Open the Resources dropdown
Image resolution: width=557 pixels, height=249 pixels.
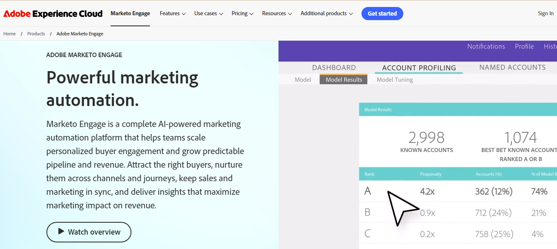(277, 14)
